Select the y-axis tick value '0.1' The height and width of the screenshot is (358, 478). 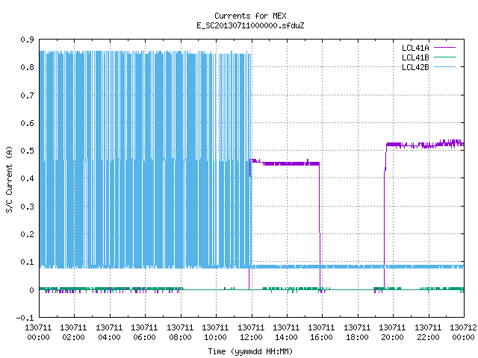click(x=27, y=262)
